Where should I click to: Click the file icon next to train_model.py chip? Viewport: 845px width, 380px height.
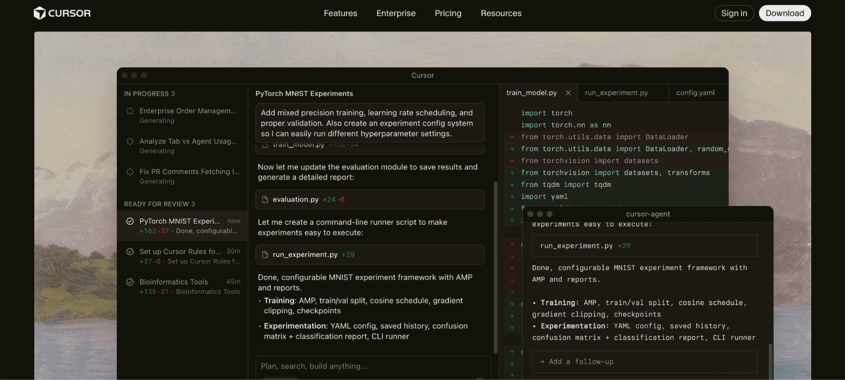point(265,145)
